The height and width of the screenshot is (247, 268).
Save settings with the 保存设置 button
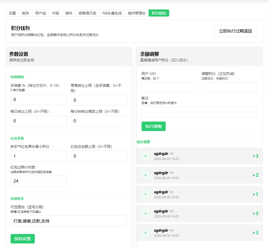(x=23, y=239)
